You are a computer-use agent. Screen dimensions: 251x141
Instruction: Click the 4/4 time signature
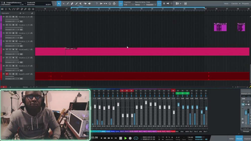click(x=178, y=137)
